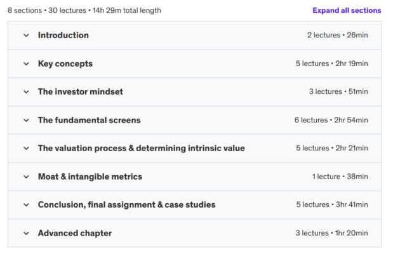The image size is (393, 254).
Task: Expand the Introduction section chevron
Action: [x=26, y=36]
